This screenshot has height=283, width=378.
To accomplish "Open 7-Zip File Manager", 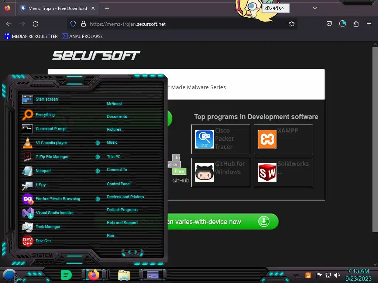I will tap(45, 157).
